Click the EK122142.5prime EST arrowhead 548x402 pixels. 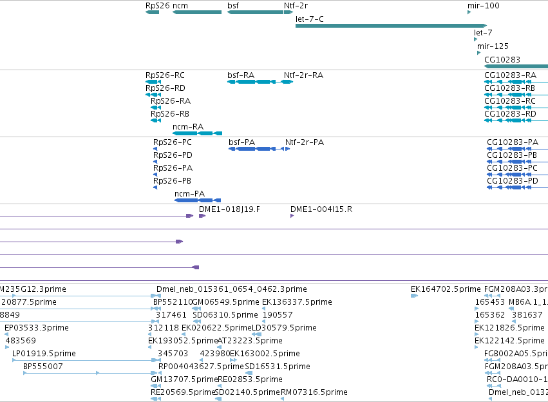coord(476,347)
